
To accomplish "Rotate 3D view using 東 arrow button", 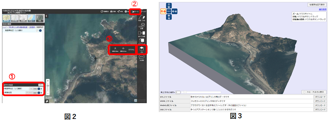I will pos(175,11).
